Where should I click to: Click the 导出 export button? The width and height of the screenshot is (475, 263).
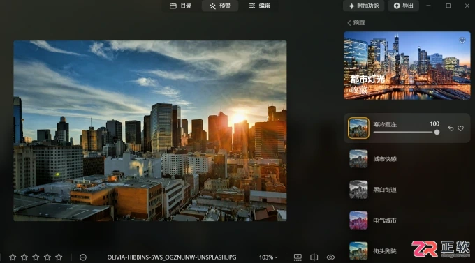(403, 6)
